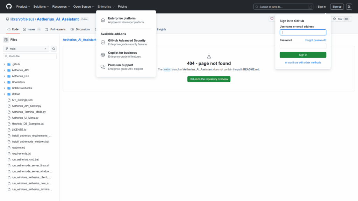Click the Sign up button

(337, 7)
